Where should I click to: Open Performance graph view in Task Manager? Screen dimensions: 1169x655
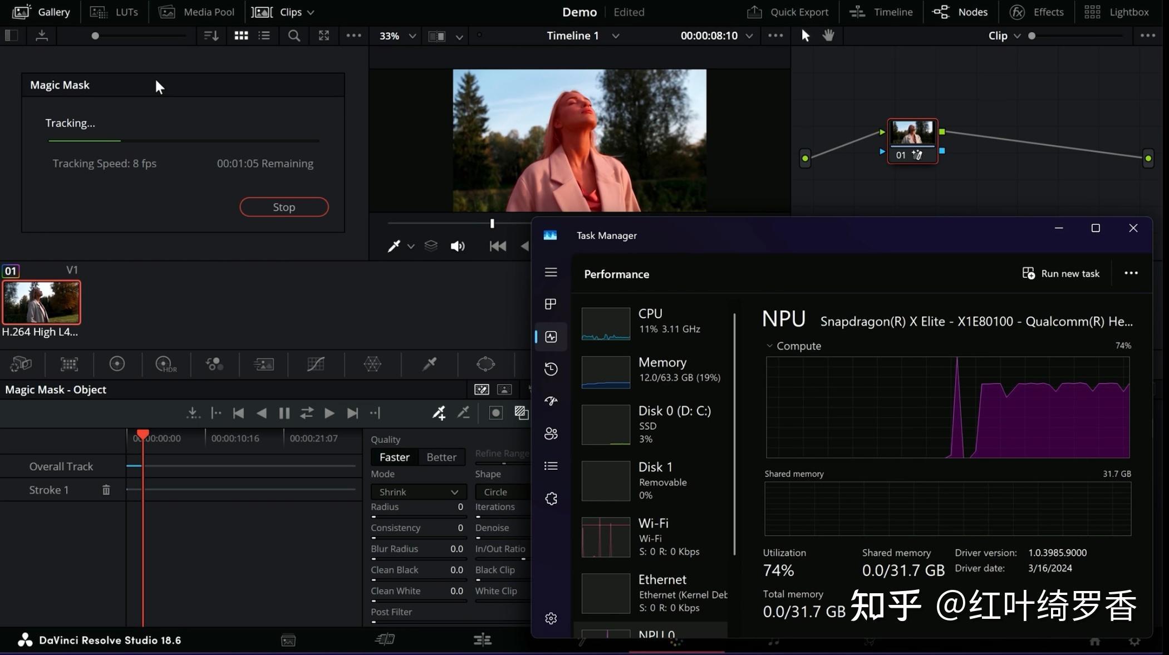click(x=551, y=337)
